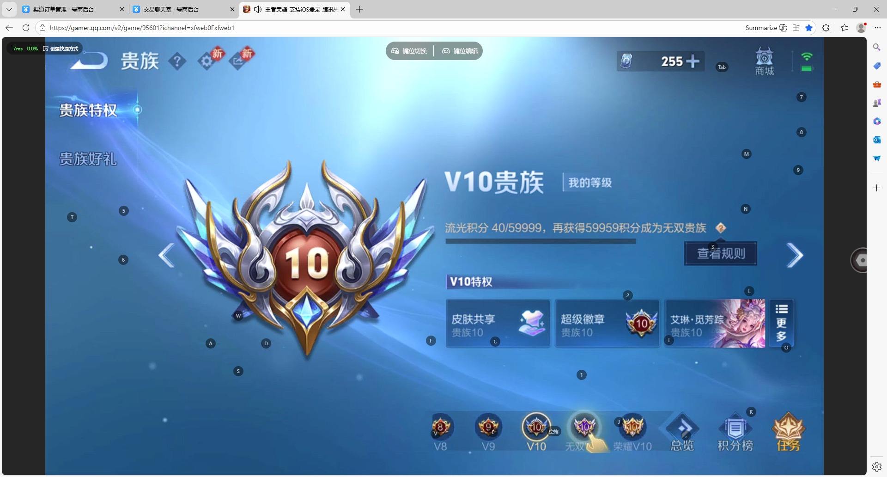This screenshot has height=477, width=887.
Task: Open Edge sidebar red toolbox icon
Action: point(876,84)
